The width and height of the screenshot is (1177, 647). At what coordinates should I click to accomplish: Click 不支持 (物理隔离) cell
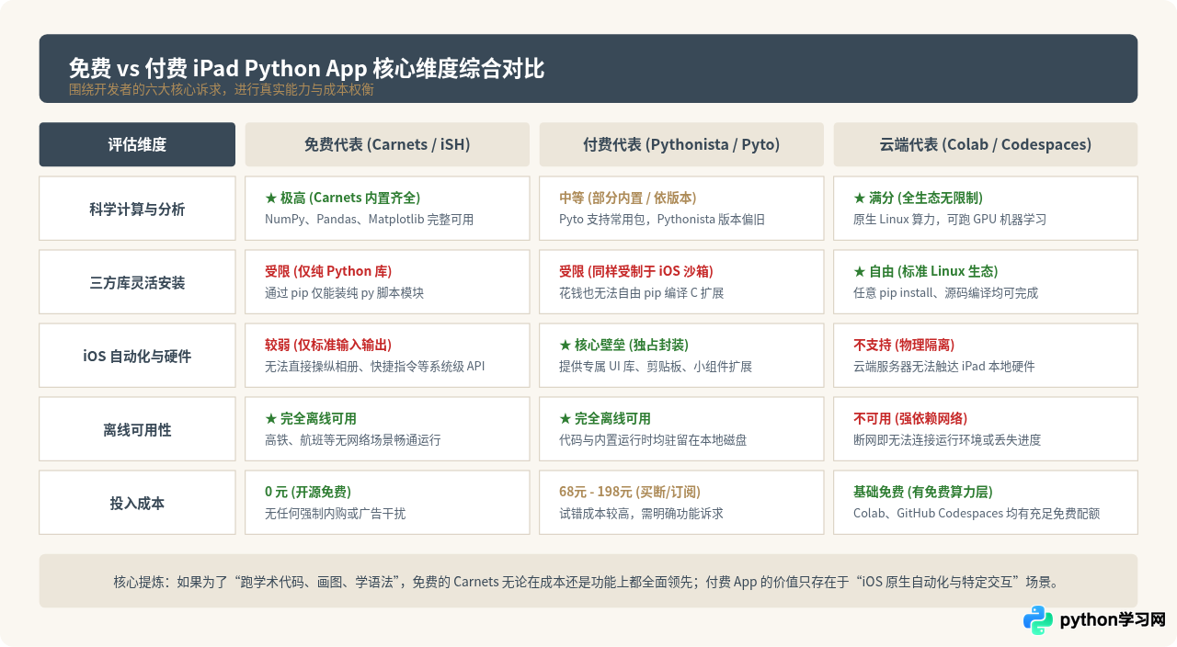click(x=986, y=356)
